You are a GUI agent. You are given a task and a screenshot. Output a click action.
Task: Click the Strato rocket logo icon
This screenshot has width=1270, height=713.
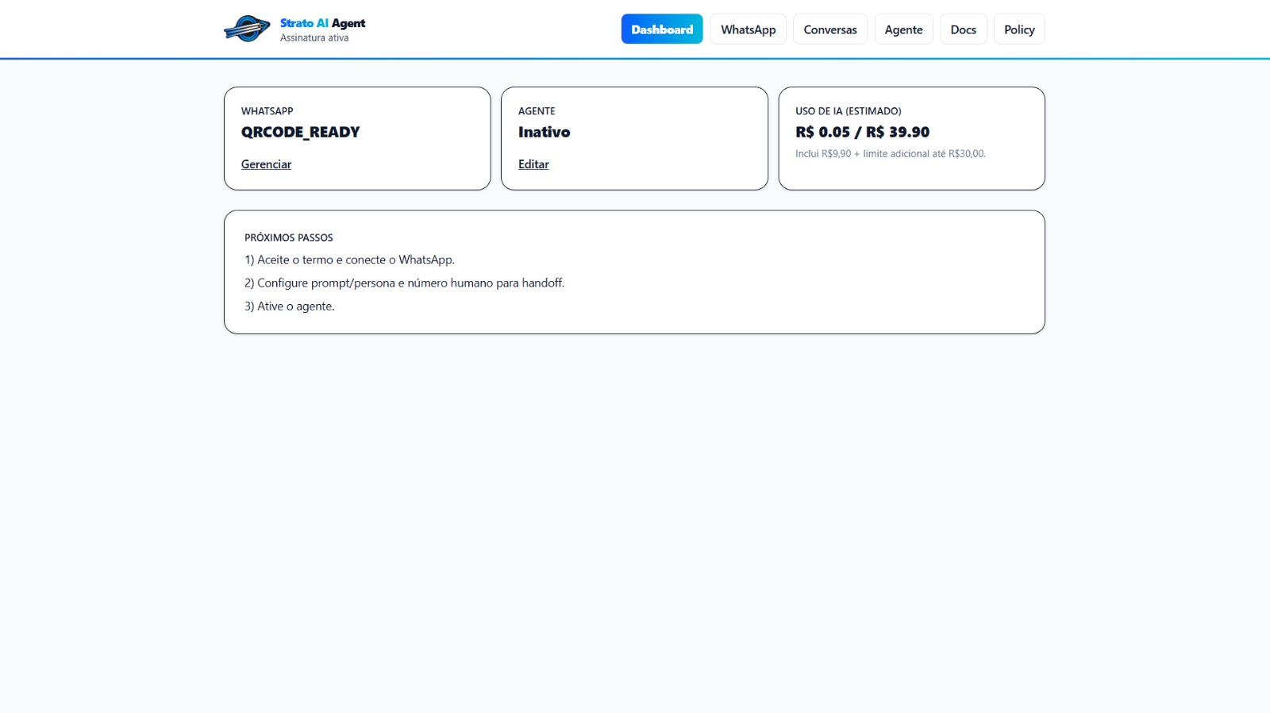click(247, 29)
